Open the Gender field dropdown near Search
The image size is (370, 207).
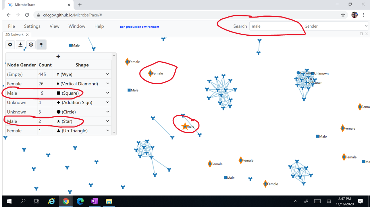pyautogui.click(x=336, y=26)
